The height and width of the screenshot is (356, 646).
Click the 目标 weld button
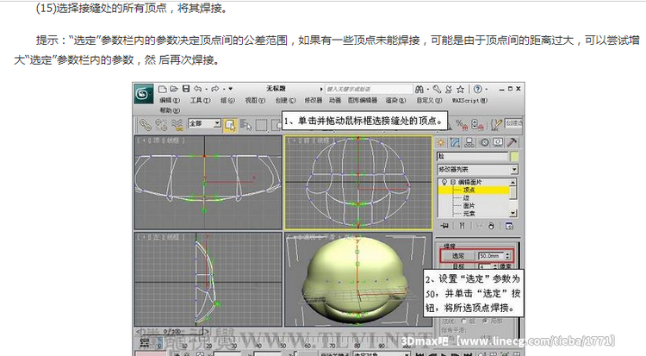[x=458, y=266]
